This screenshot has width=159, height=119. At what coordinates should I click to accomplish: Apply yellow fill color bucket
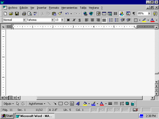click(x=85, y=104)
